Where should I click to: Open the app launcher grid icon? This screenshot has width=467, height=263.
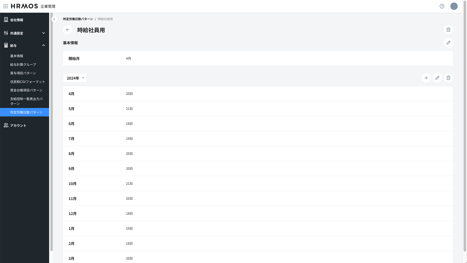(6, 6)
